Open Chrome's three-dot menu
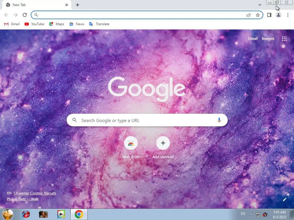Image resolution: width=294 pixels, height=220 pixels. (x=288, y=15)
